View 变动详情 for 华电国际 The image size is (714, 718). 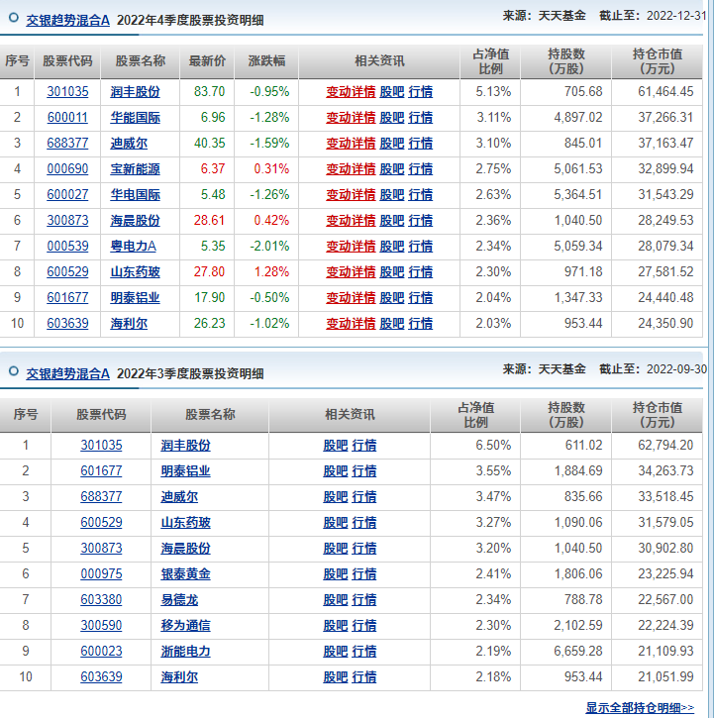pos(351,195)
